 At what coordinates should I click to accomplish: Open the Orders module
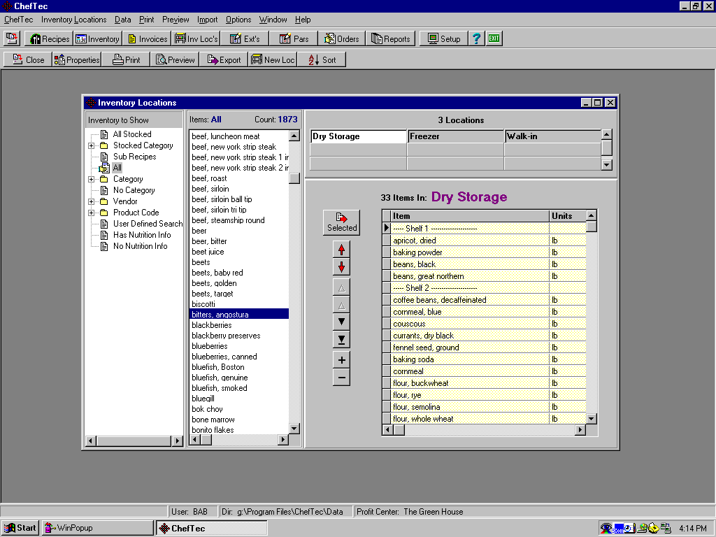tap(342, 38)
